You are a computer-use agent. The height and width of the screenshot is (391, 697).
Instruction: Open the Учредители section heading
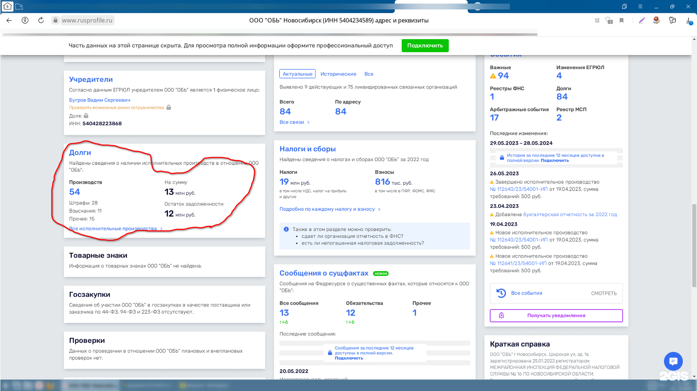point(91,79)
